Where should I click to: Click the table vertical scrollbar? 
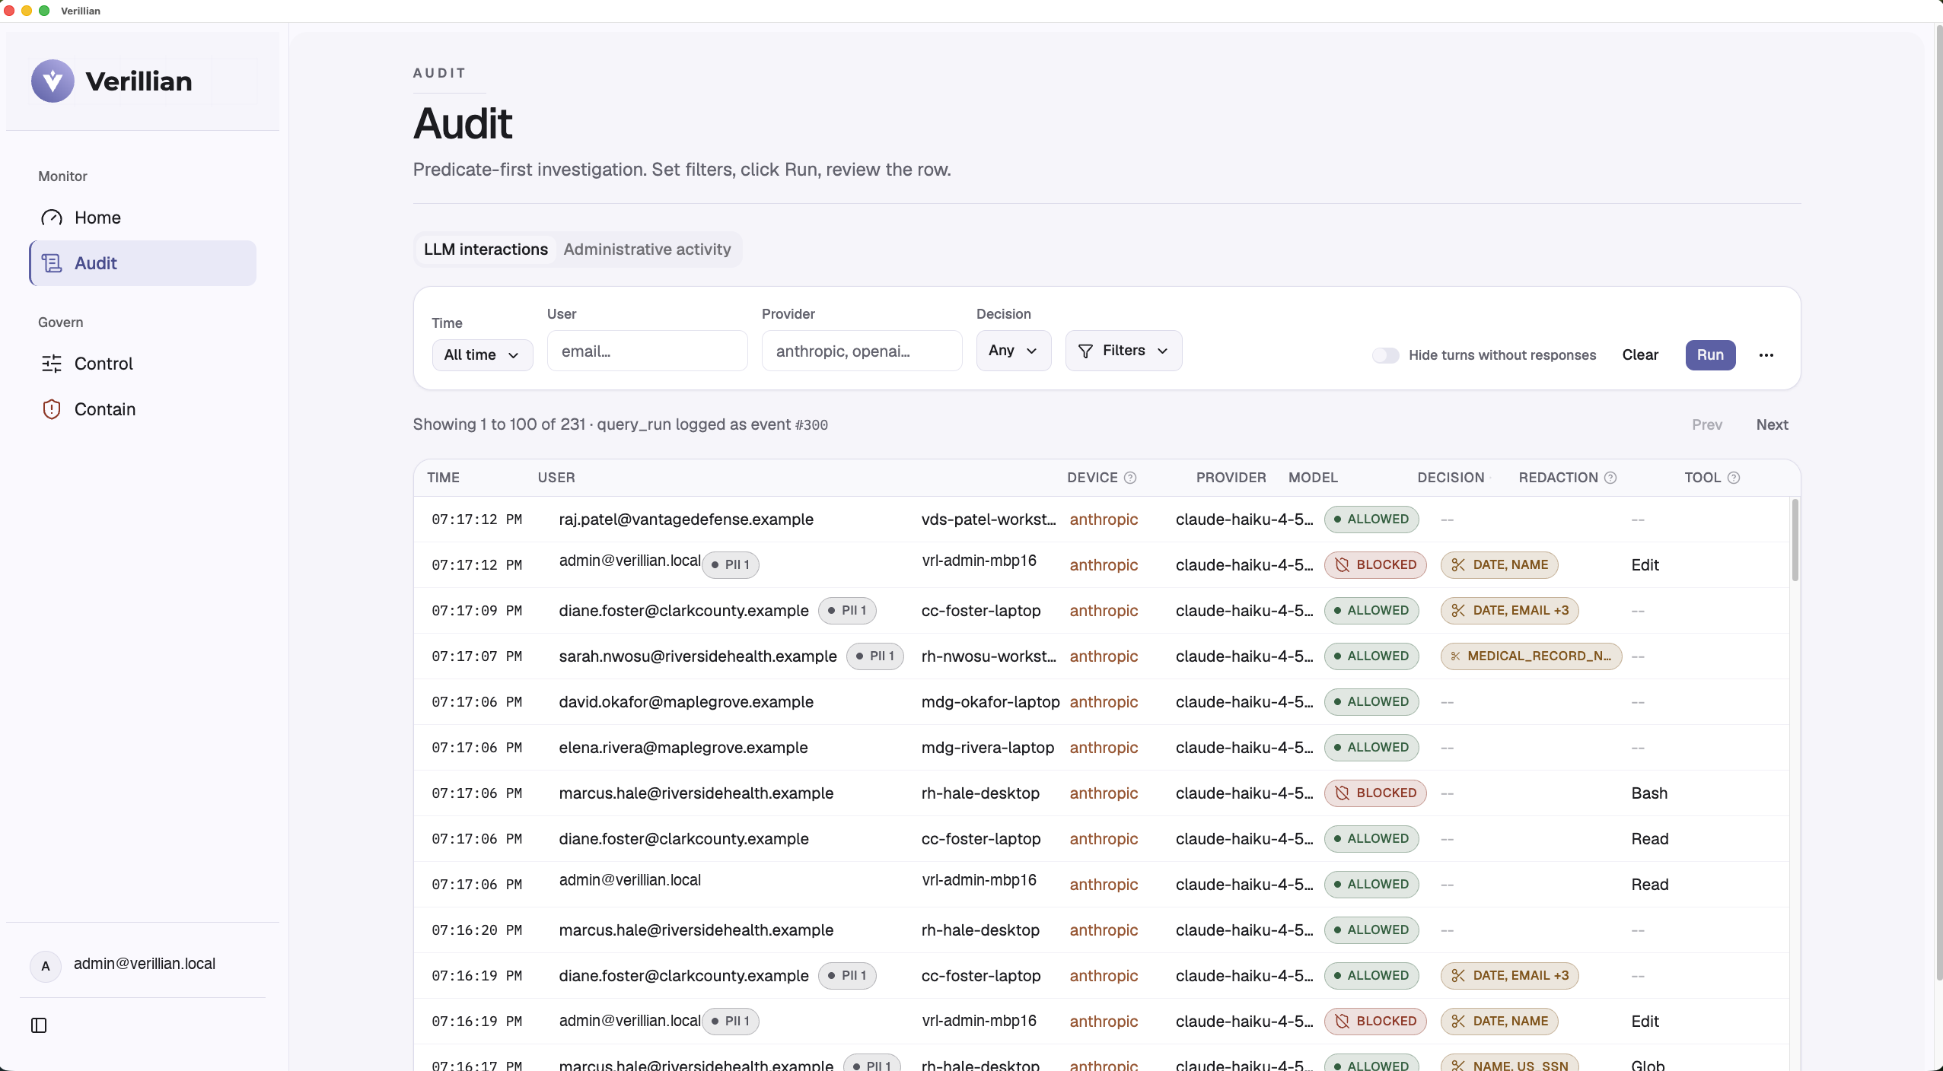pos(1795,540)
